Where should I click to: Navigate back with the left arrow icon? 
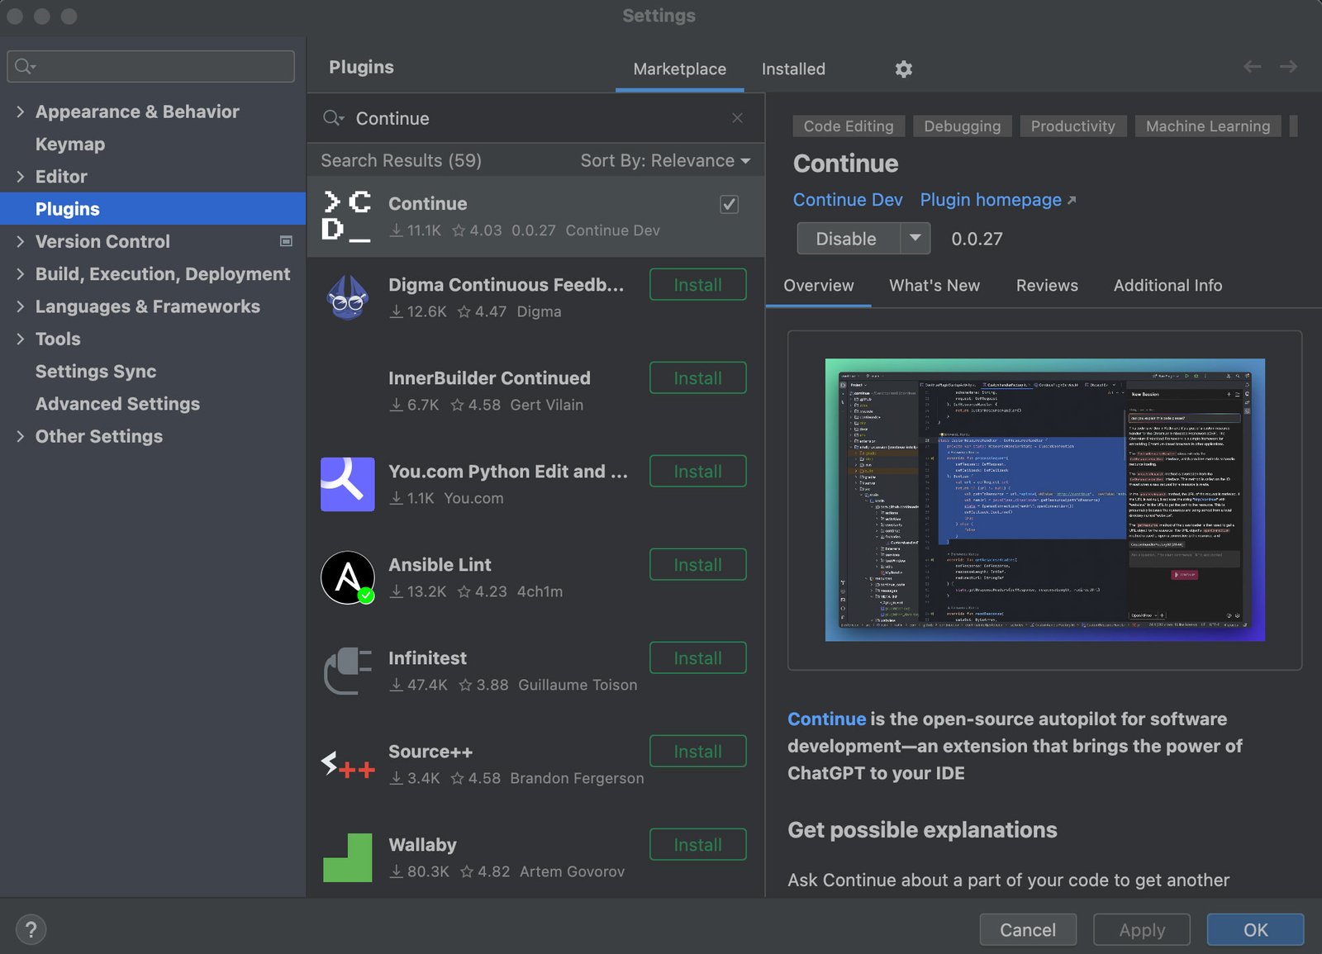(1253, 67)
